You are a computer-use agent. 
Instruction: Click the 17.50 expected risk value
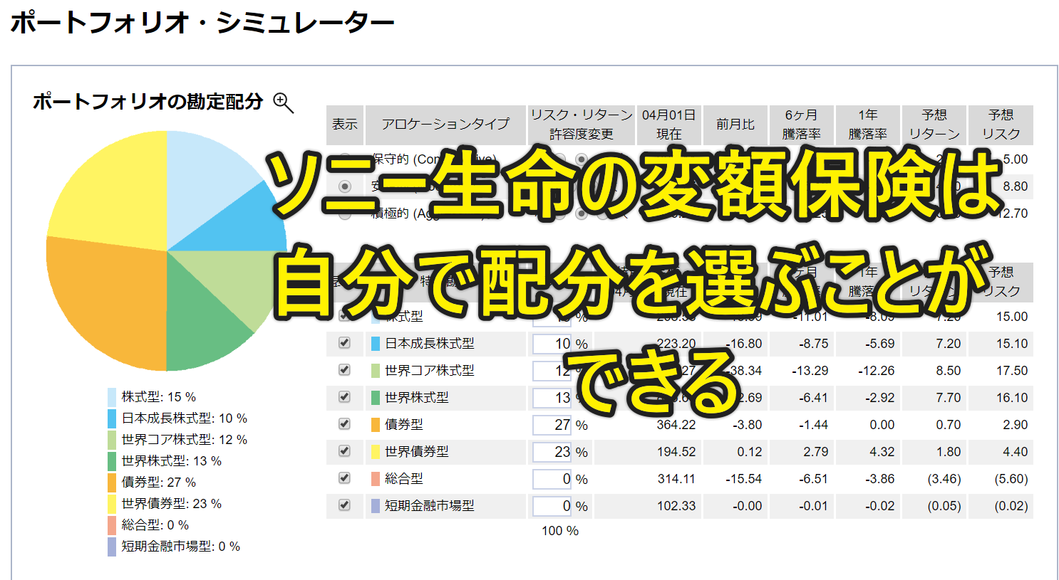point(1012,371)
